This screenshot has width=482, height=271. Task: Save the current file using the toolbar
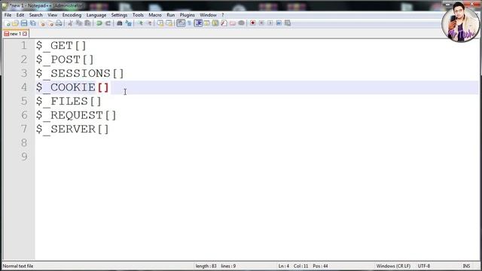tap(24, 23)
